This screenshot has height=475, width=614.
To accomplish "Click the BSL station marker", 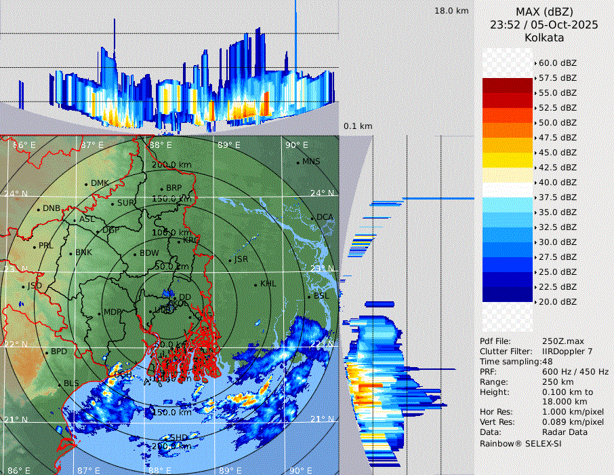I will [310, 297].
